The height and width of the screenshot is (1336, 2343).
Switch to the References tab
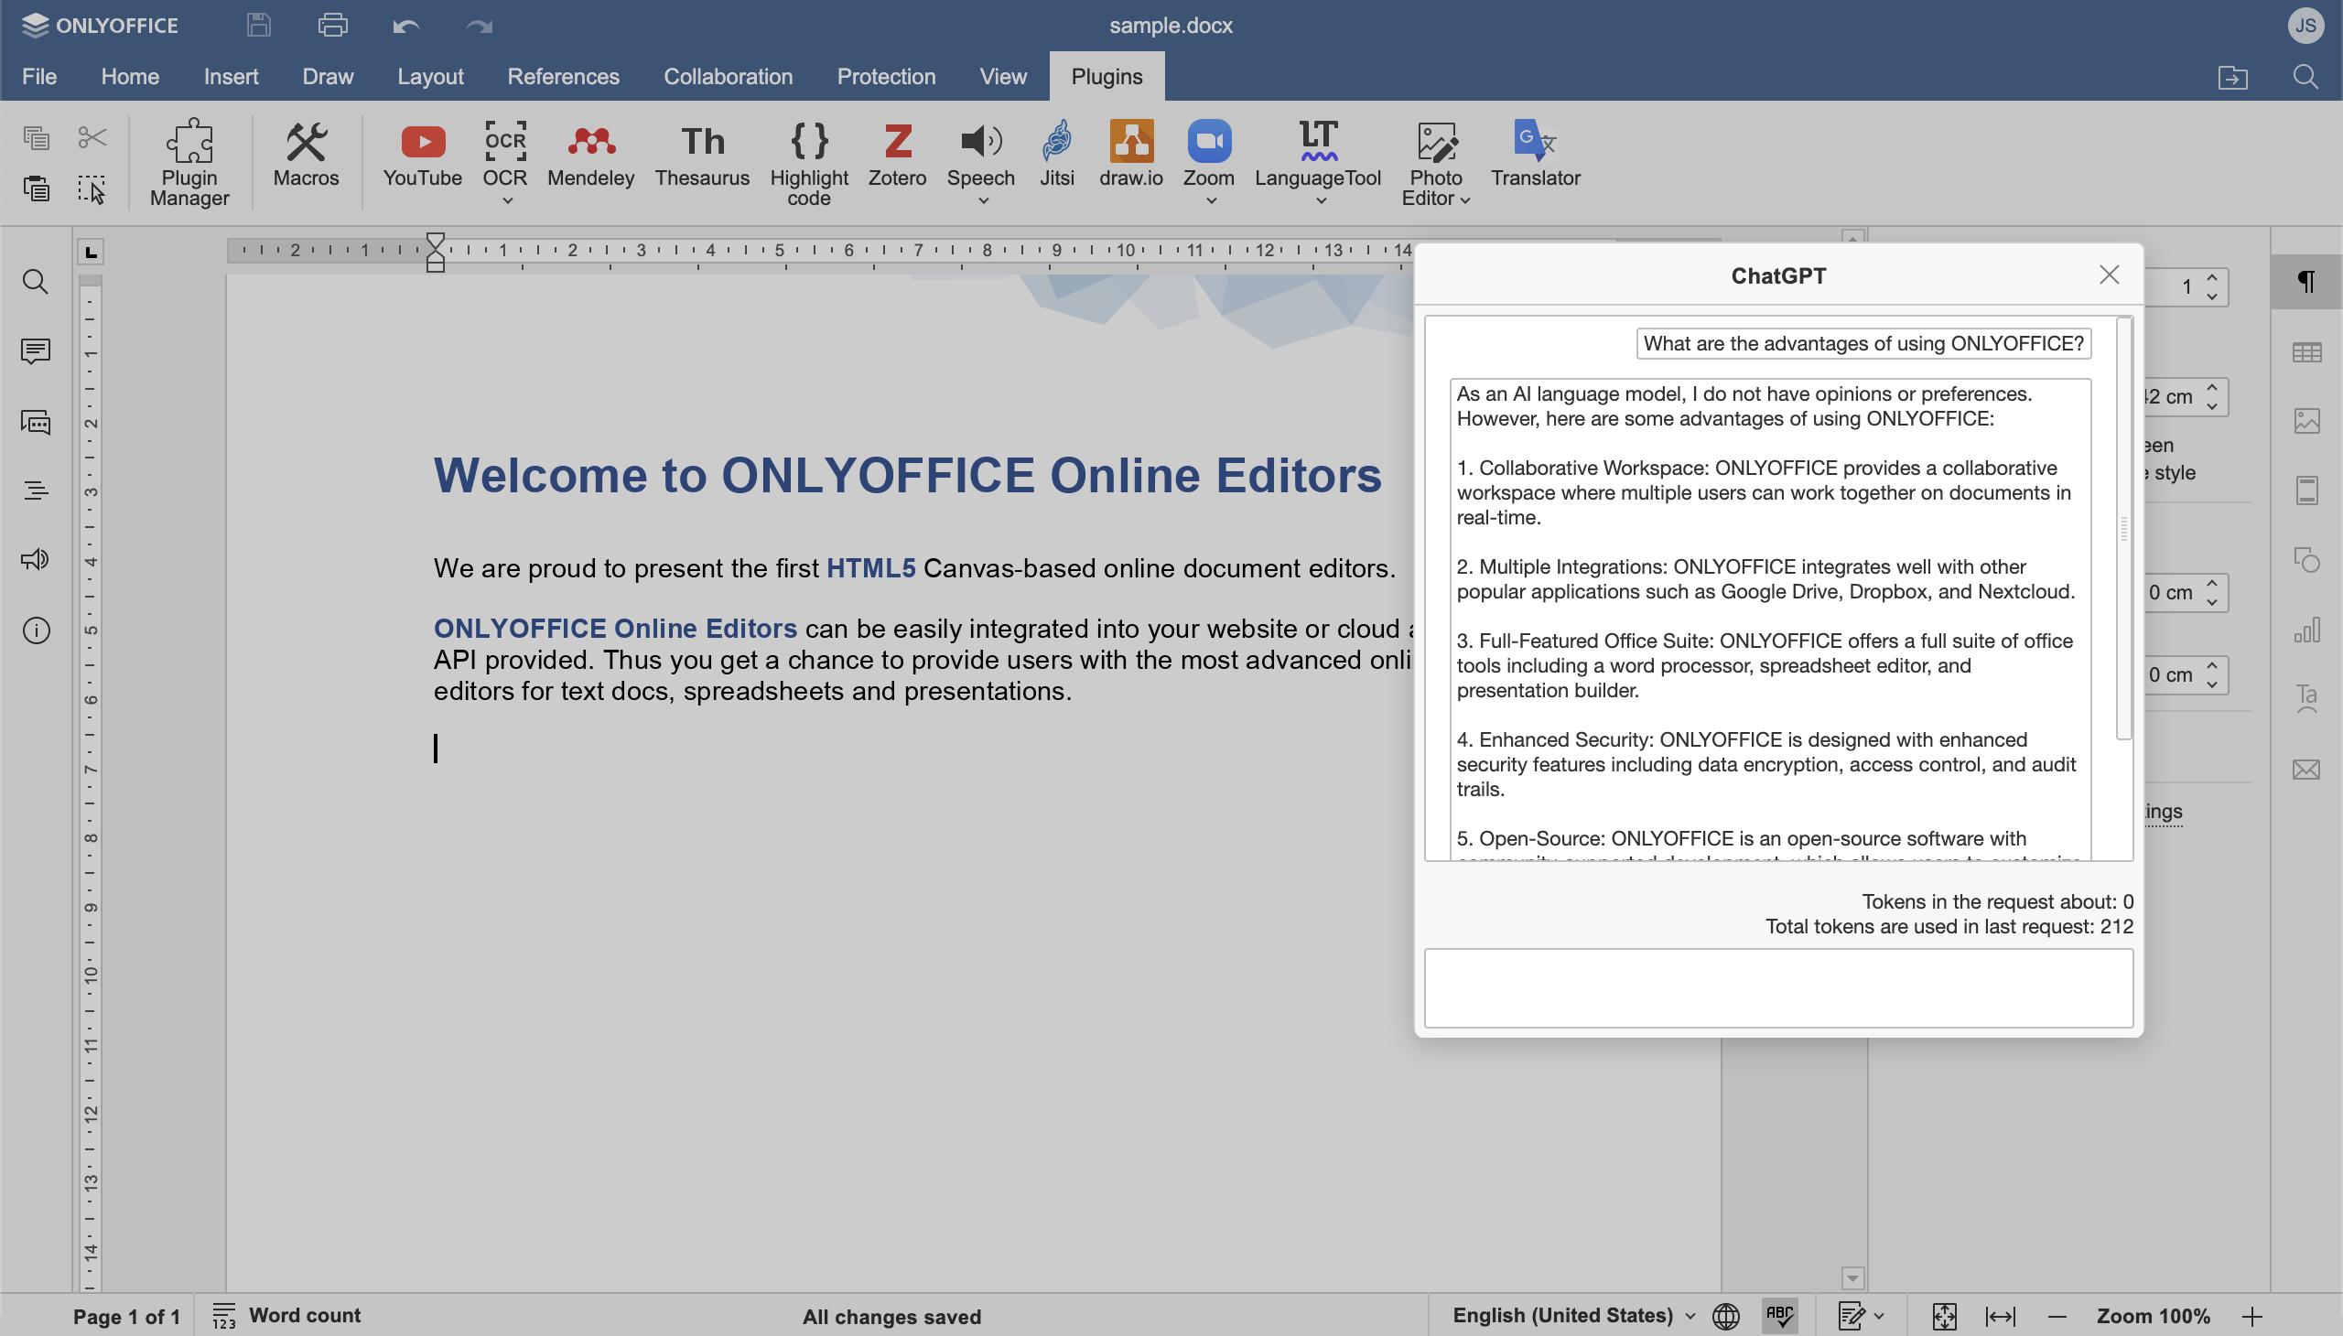563,76
